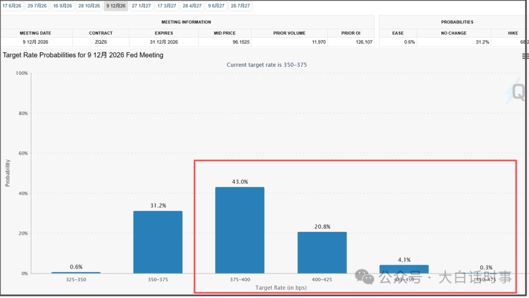Open the 17 3月27 meeting tab
This screenshot has height=298, width=529.
click(167, 6)
